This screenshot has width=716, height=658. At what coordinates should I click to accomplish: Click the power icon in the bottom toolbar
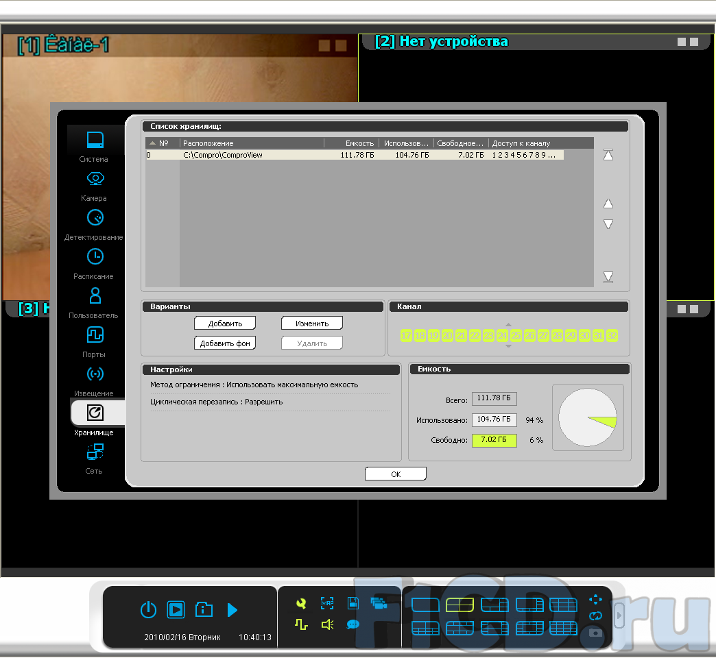point(148,610)
